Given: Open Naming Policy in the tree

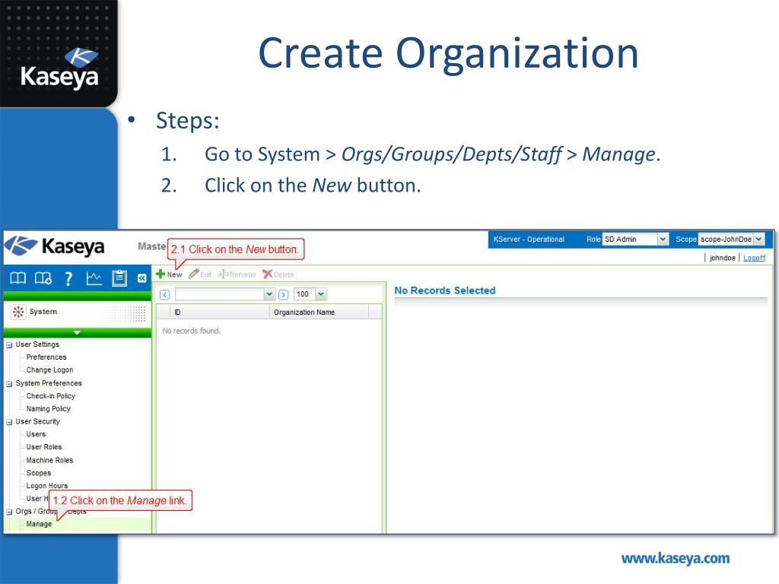Looking at the screenshot, I should point(48,408).
